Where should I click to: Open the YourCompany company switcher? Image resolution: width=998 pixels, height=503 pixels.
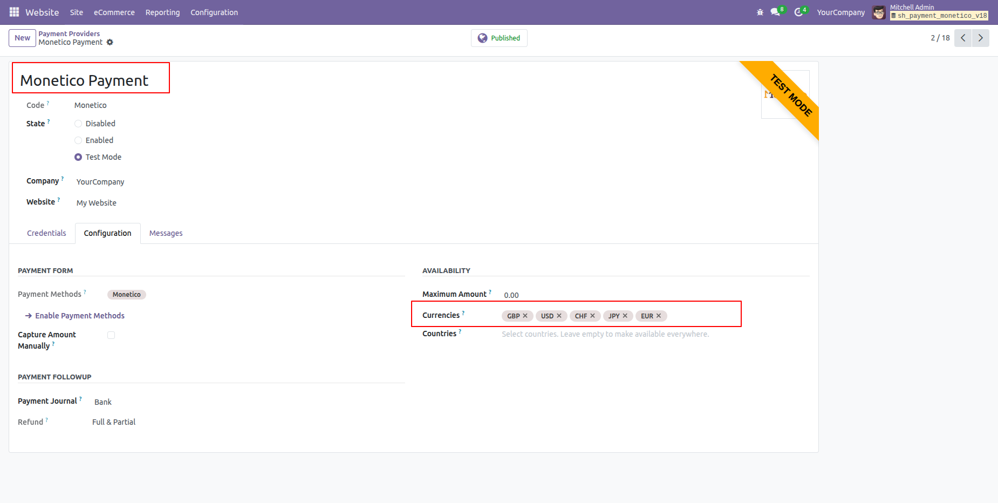tap(840, 12)
